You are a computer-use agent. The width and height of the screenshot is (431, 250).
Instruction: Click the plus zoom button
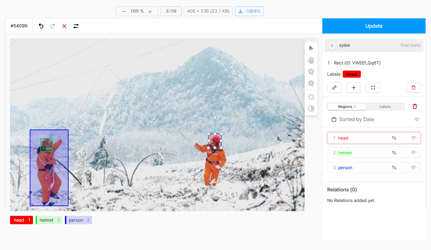150,11
